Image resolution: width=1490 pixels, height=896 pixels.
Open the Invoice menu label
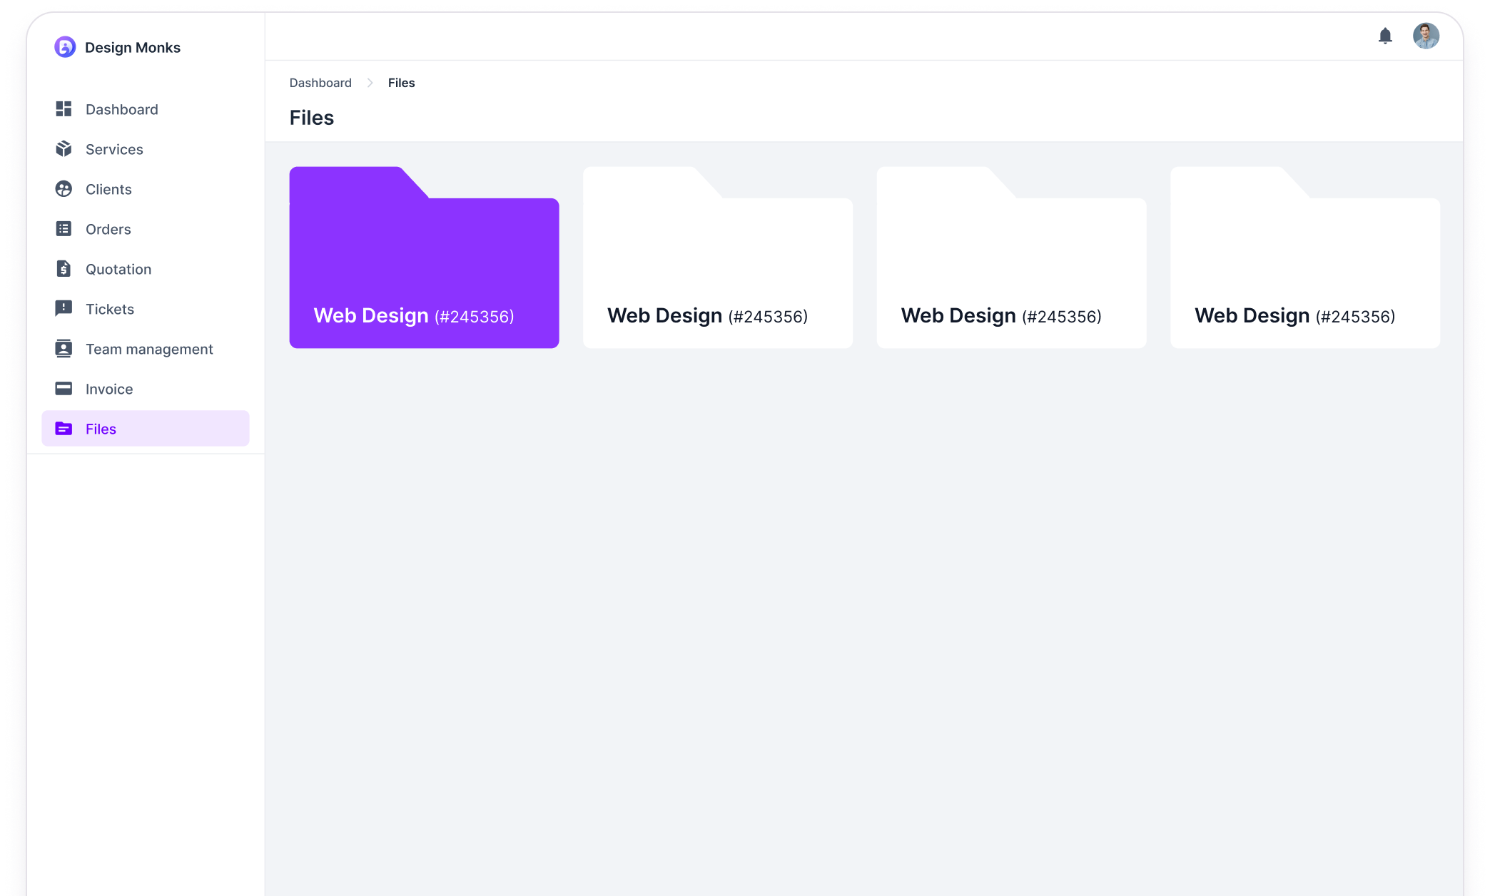click(109, 389)
